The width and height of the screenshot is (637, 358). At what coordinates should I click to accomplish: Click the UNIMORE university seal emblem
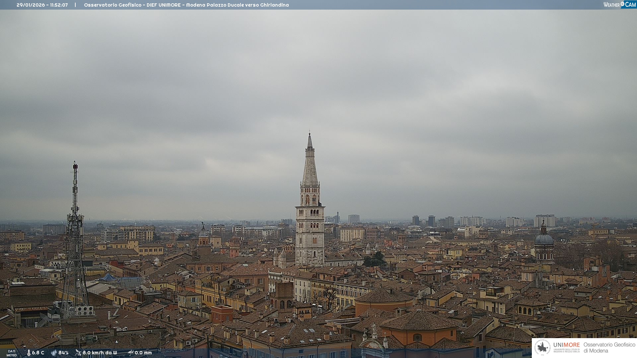pos(542,347)
